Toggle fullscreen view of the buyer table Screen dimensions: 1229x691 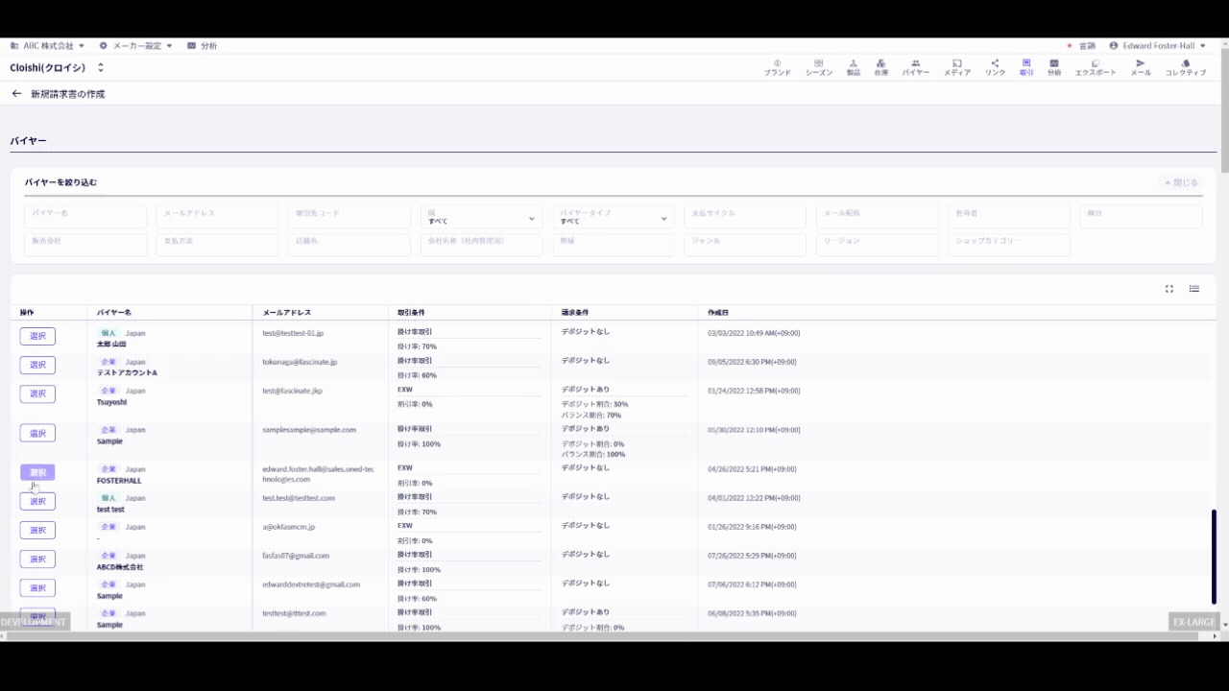click(x=1169, y=289)
